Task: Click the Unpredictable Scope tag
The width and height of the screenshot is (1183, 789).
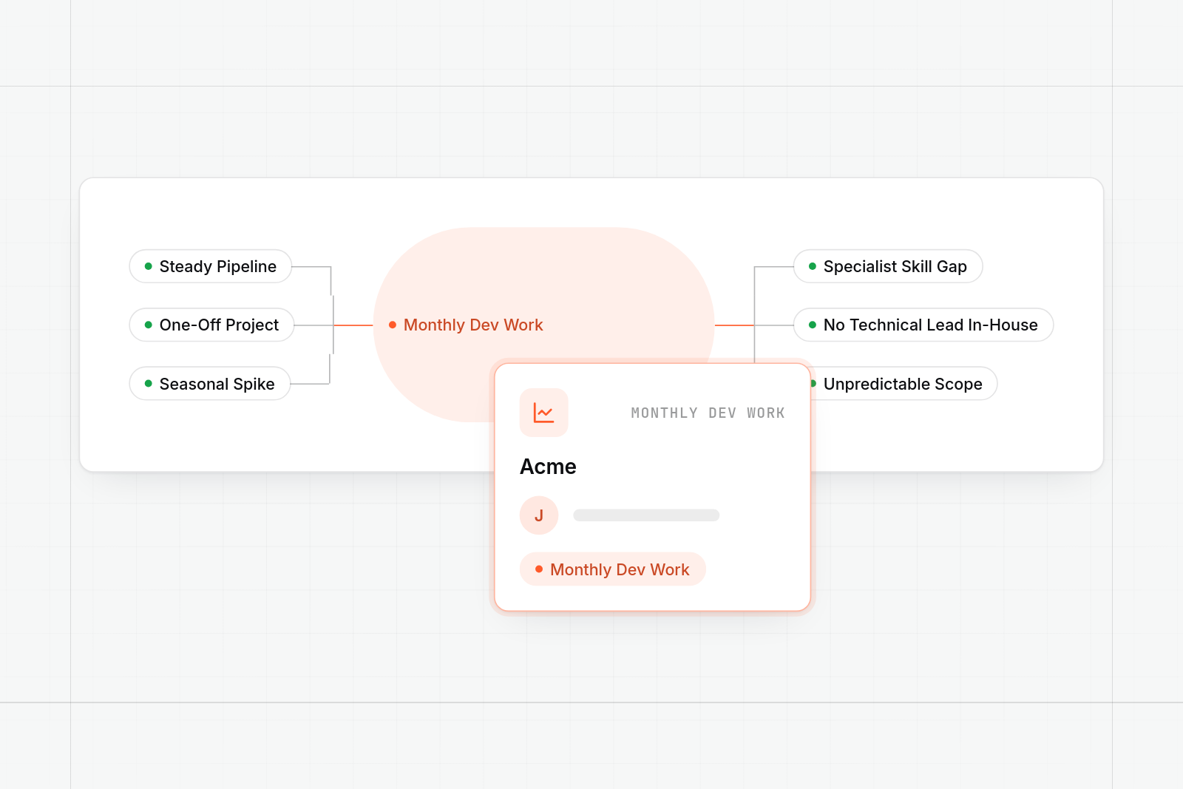Action: (904, 384)
